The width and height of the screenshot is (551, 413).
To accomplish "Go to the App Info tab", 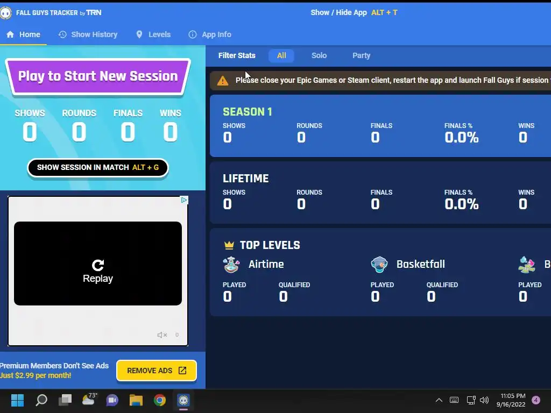I will (x=210, y=34).
